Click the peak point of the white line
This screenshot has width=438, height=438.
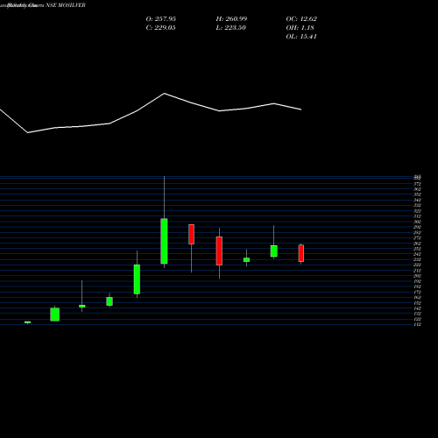coord(164,94)
